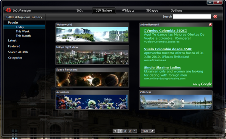The width and height of the screenshot is (226, 139).
Task: Go to gallery page 1
Action: click(x=120, y=131)
